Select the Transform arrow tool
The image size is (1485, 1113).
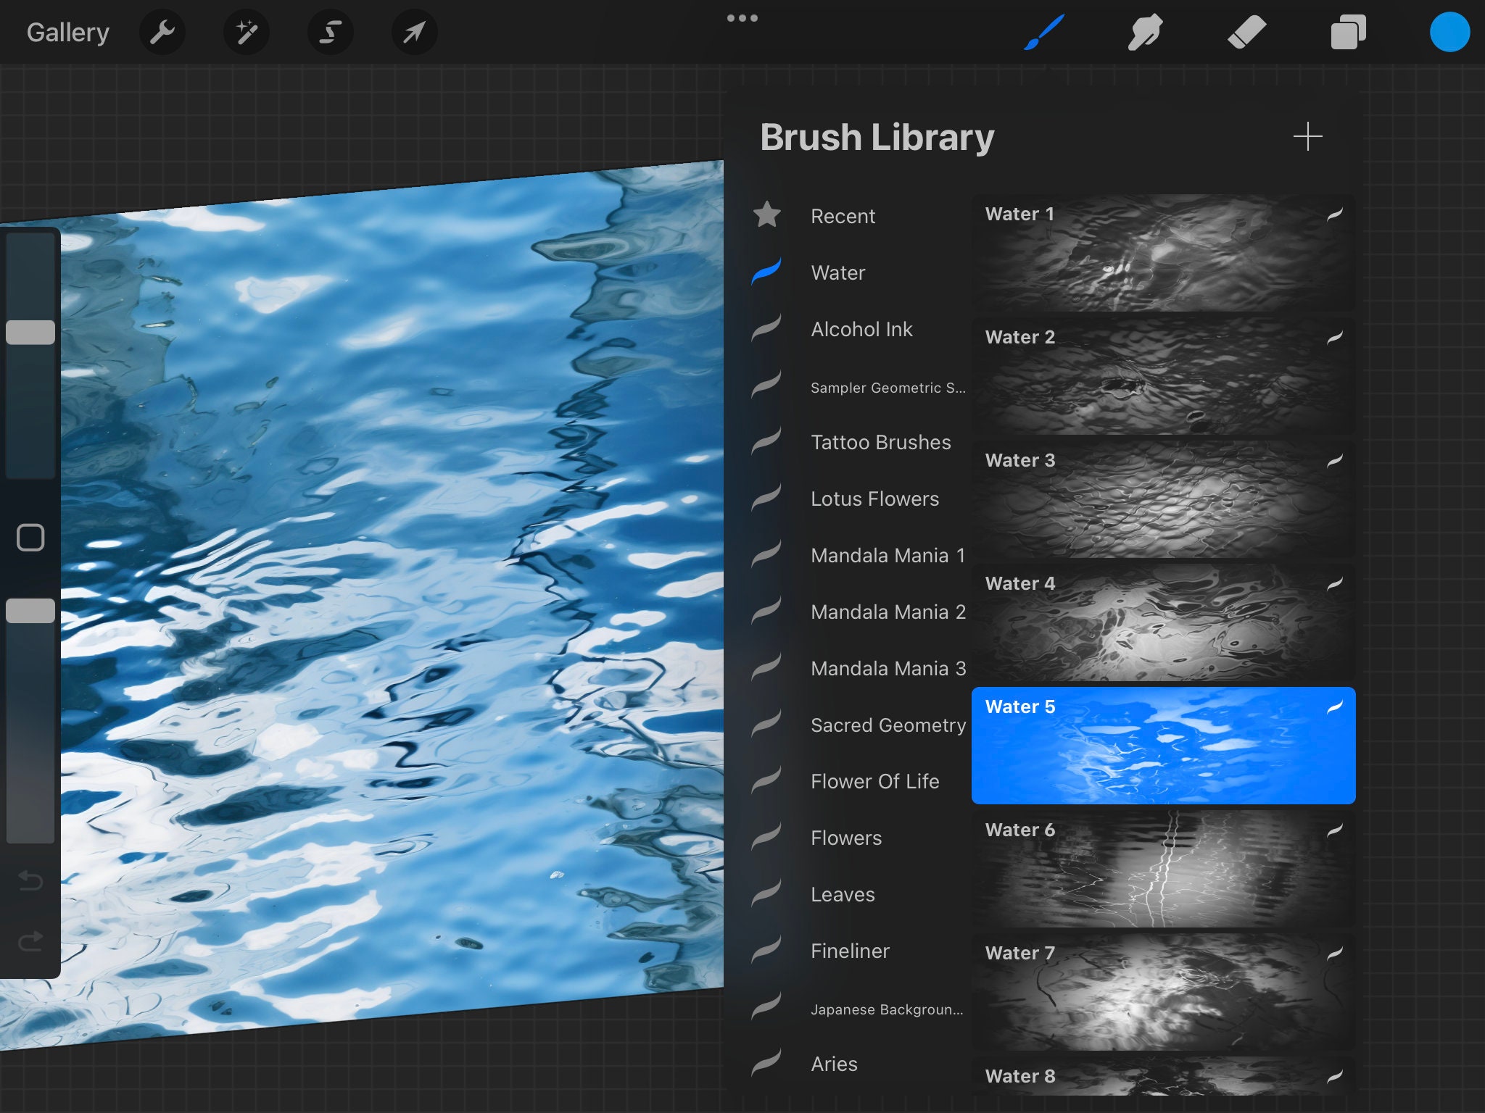pyautogui.click(x=414, y=32)
